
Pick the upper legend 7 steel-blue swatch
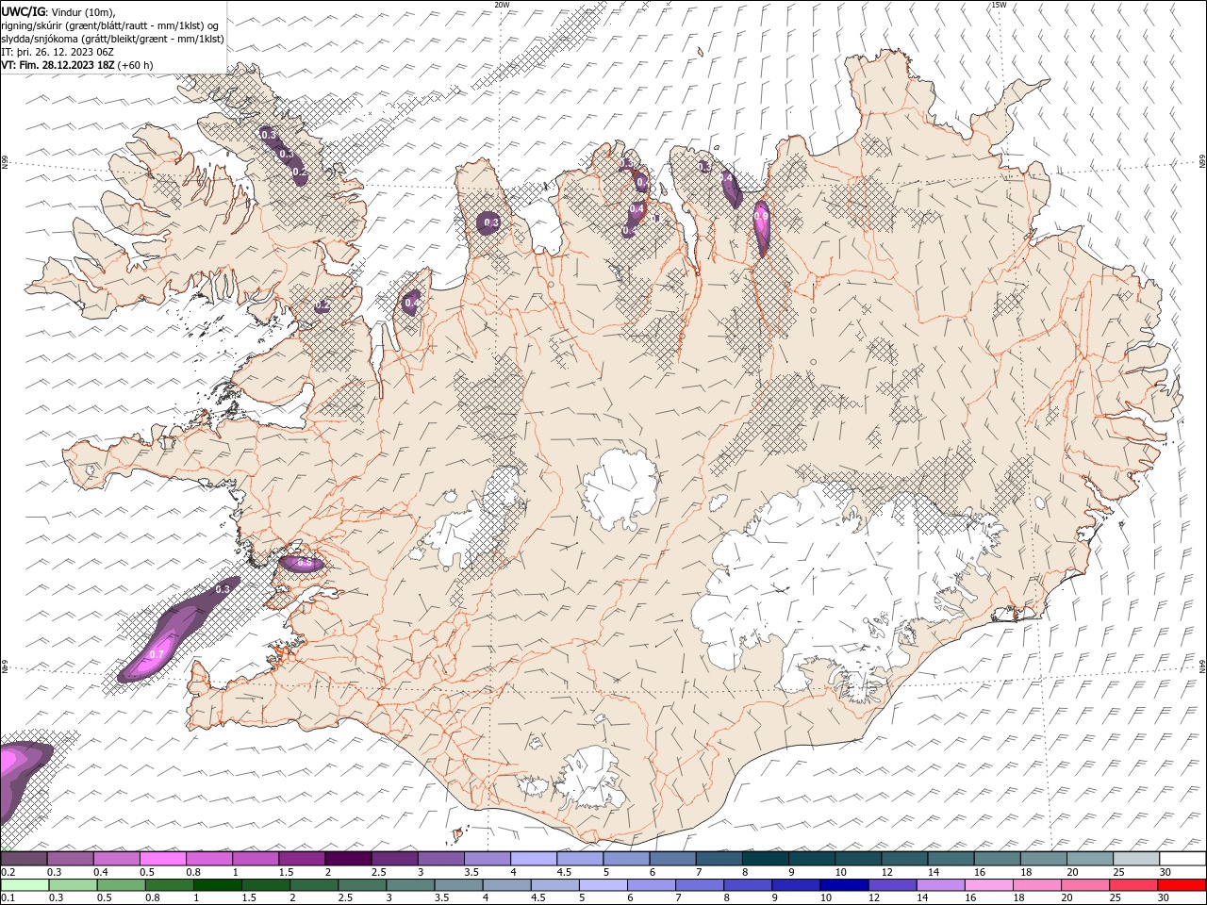point(719,859)
